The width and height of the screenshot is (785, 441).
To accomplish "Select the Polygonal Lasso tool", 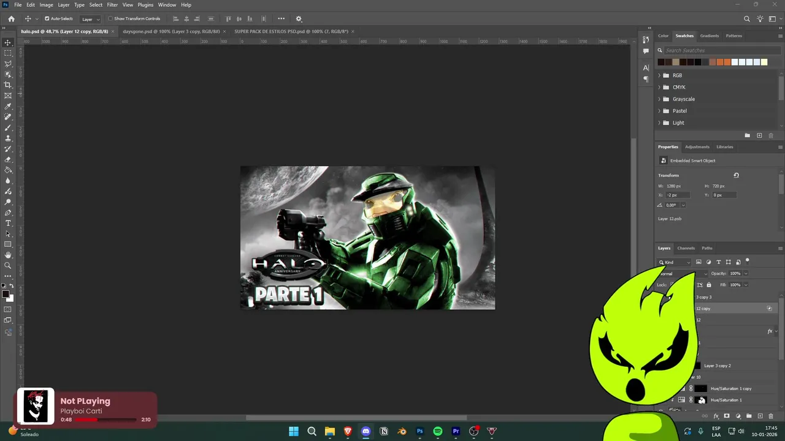I will coord(8,64).
